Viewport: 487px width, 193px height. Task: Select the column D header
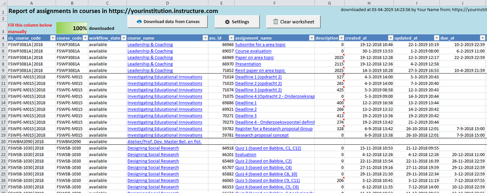tap(167, 3)
